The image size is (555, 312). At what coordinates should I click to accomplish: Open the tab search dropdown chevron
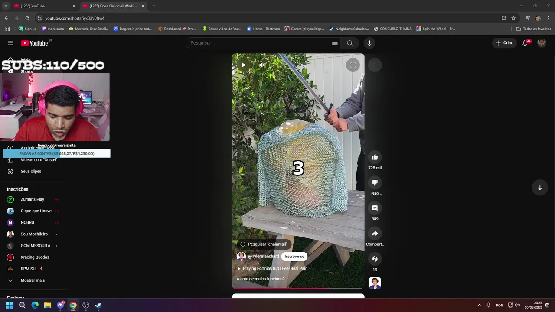6,6
